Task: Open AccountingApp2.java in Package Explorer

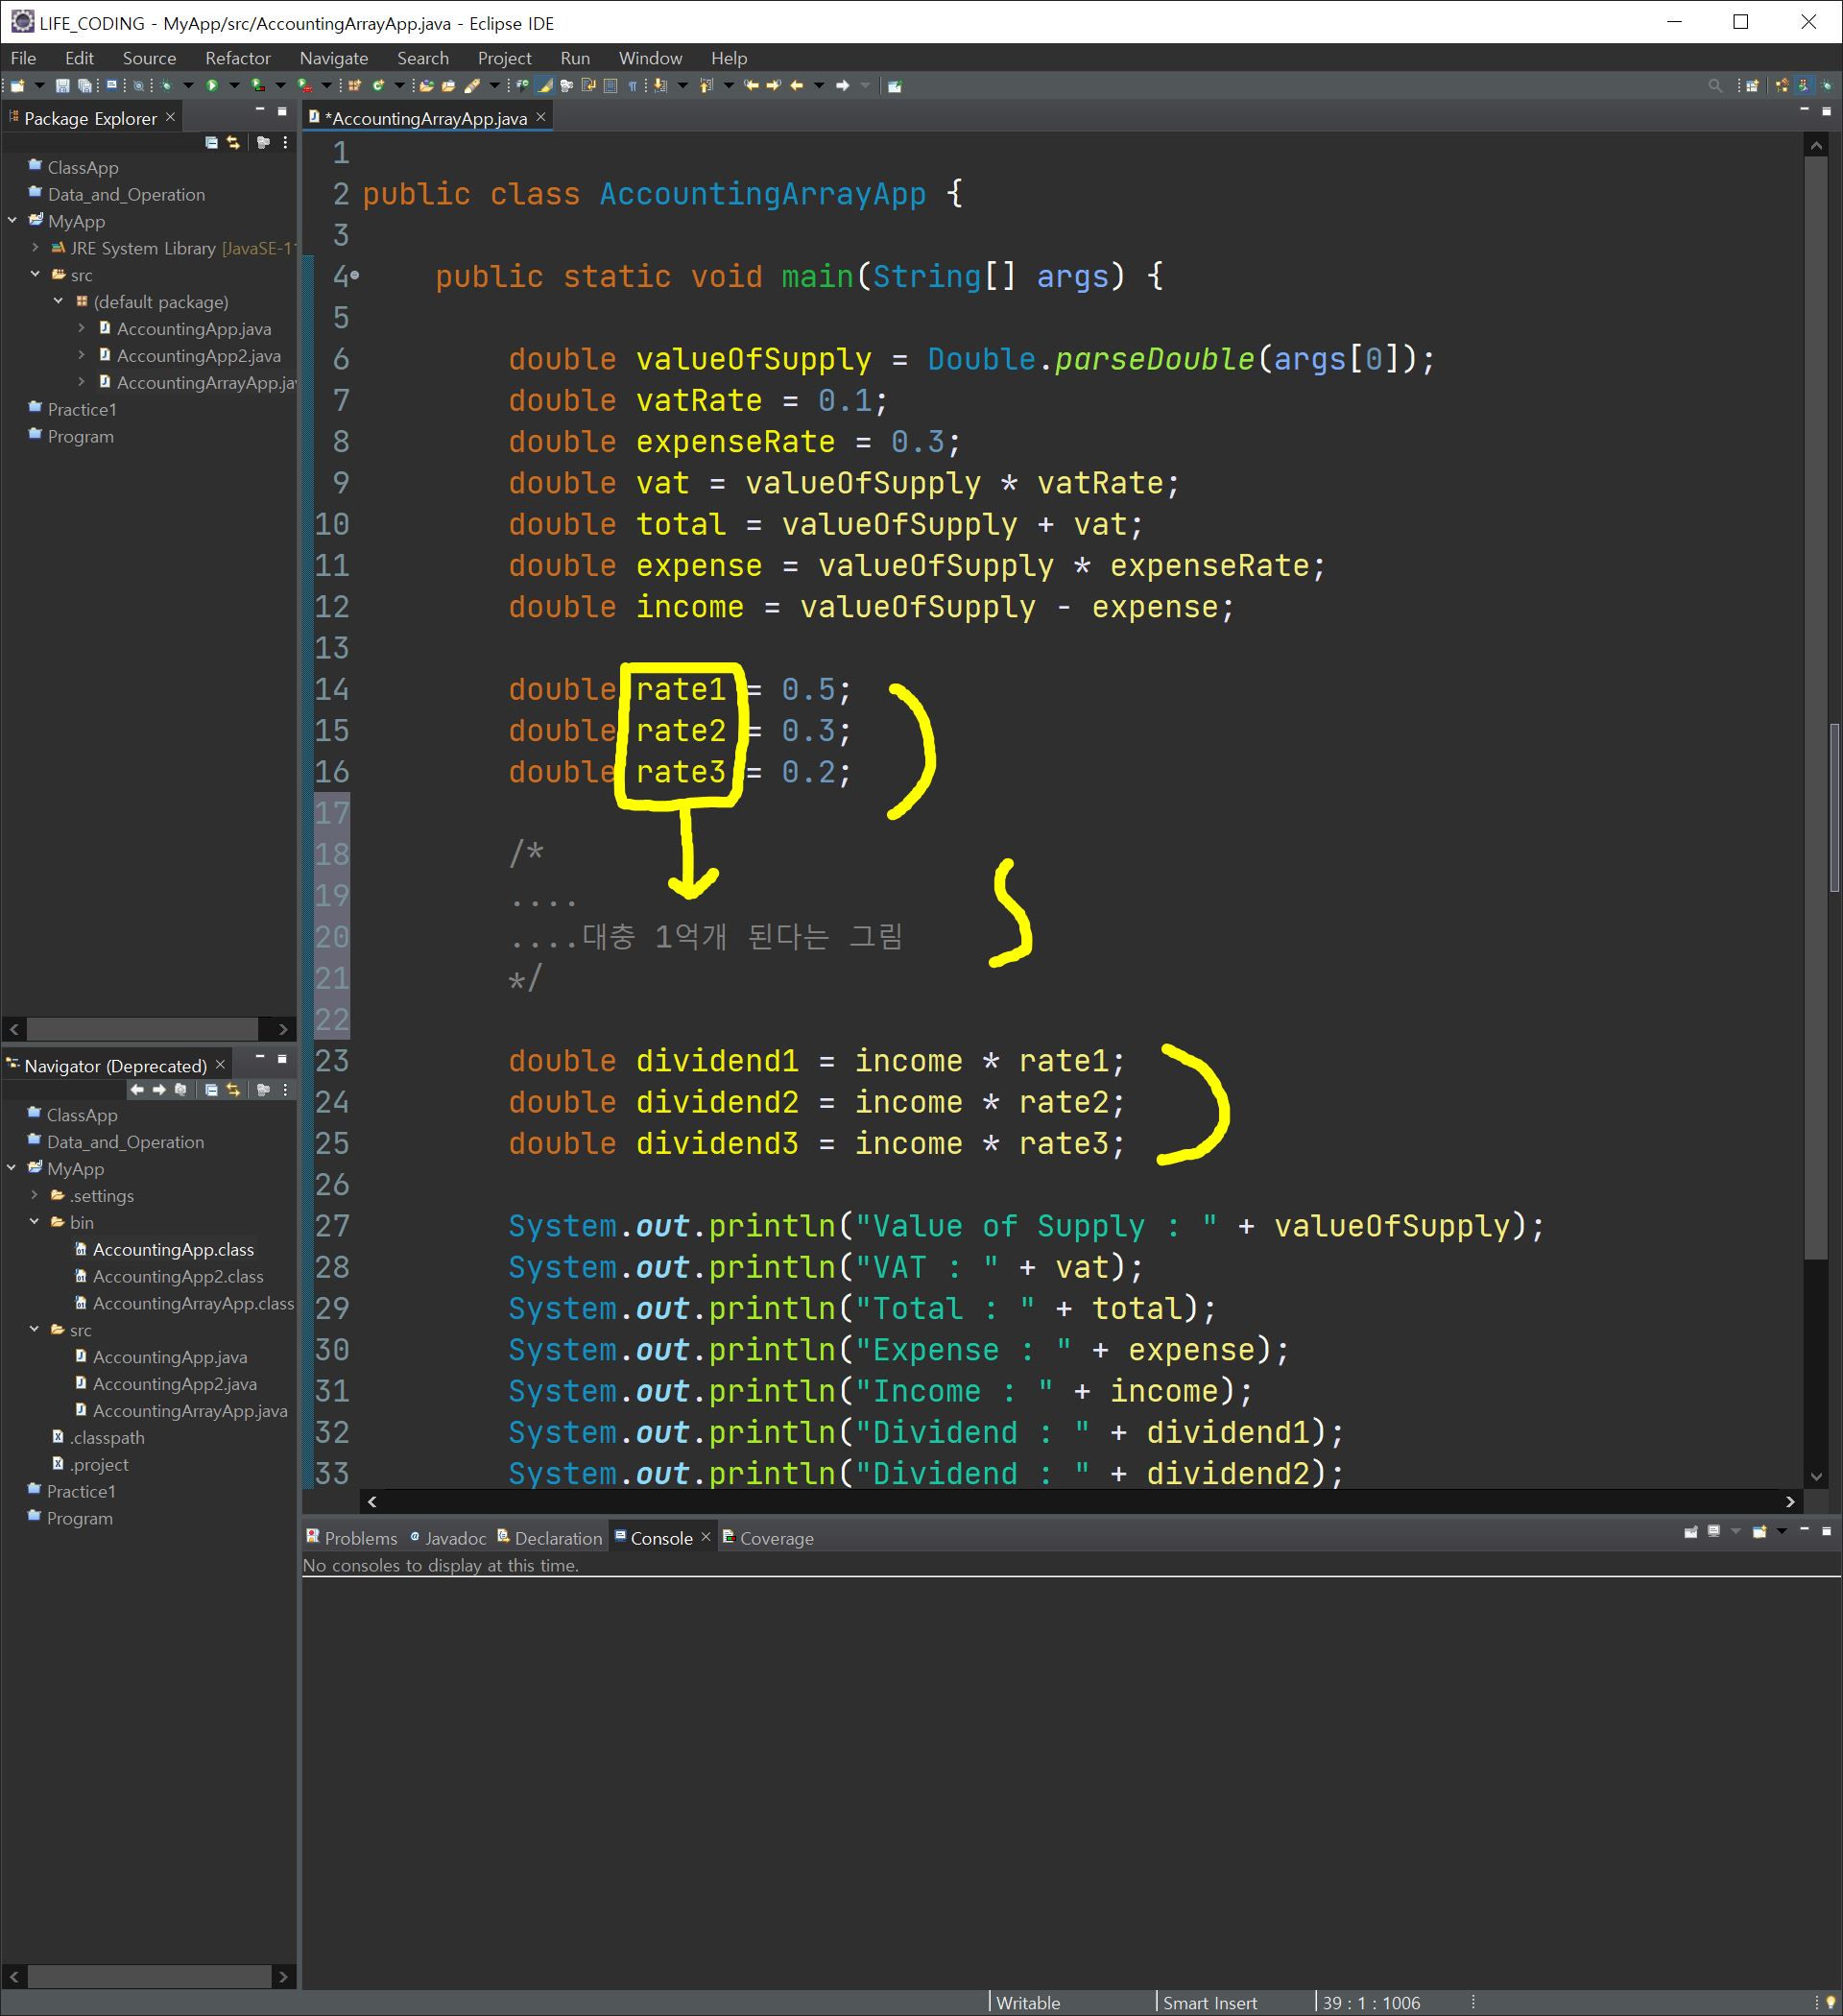Action: tap(198, 356)
